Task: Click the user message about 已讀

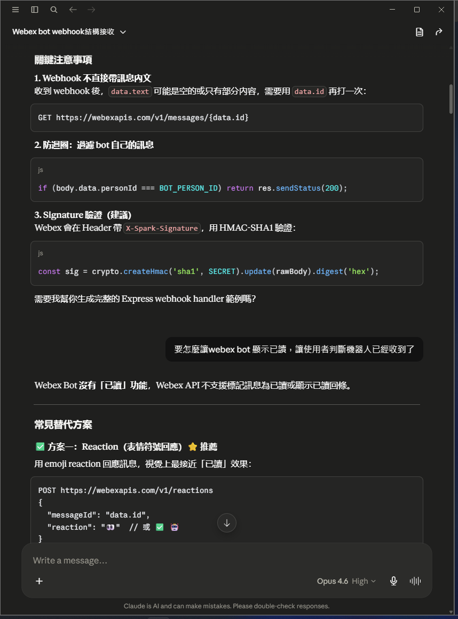Action: pyautogui.click(x=294, y=349)
